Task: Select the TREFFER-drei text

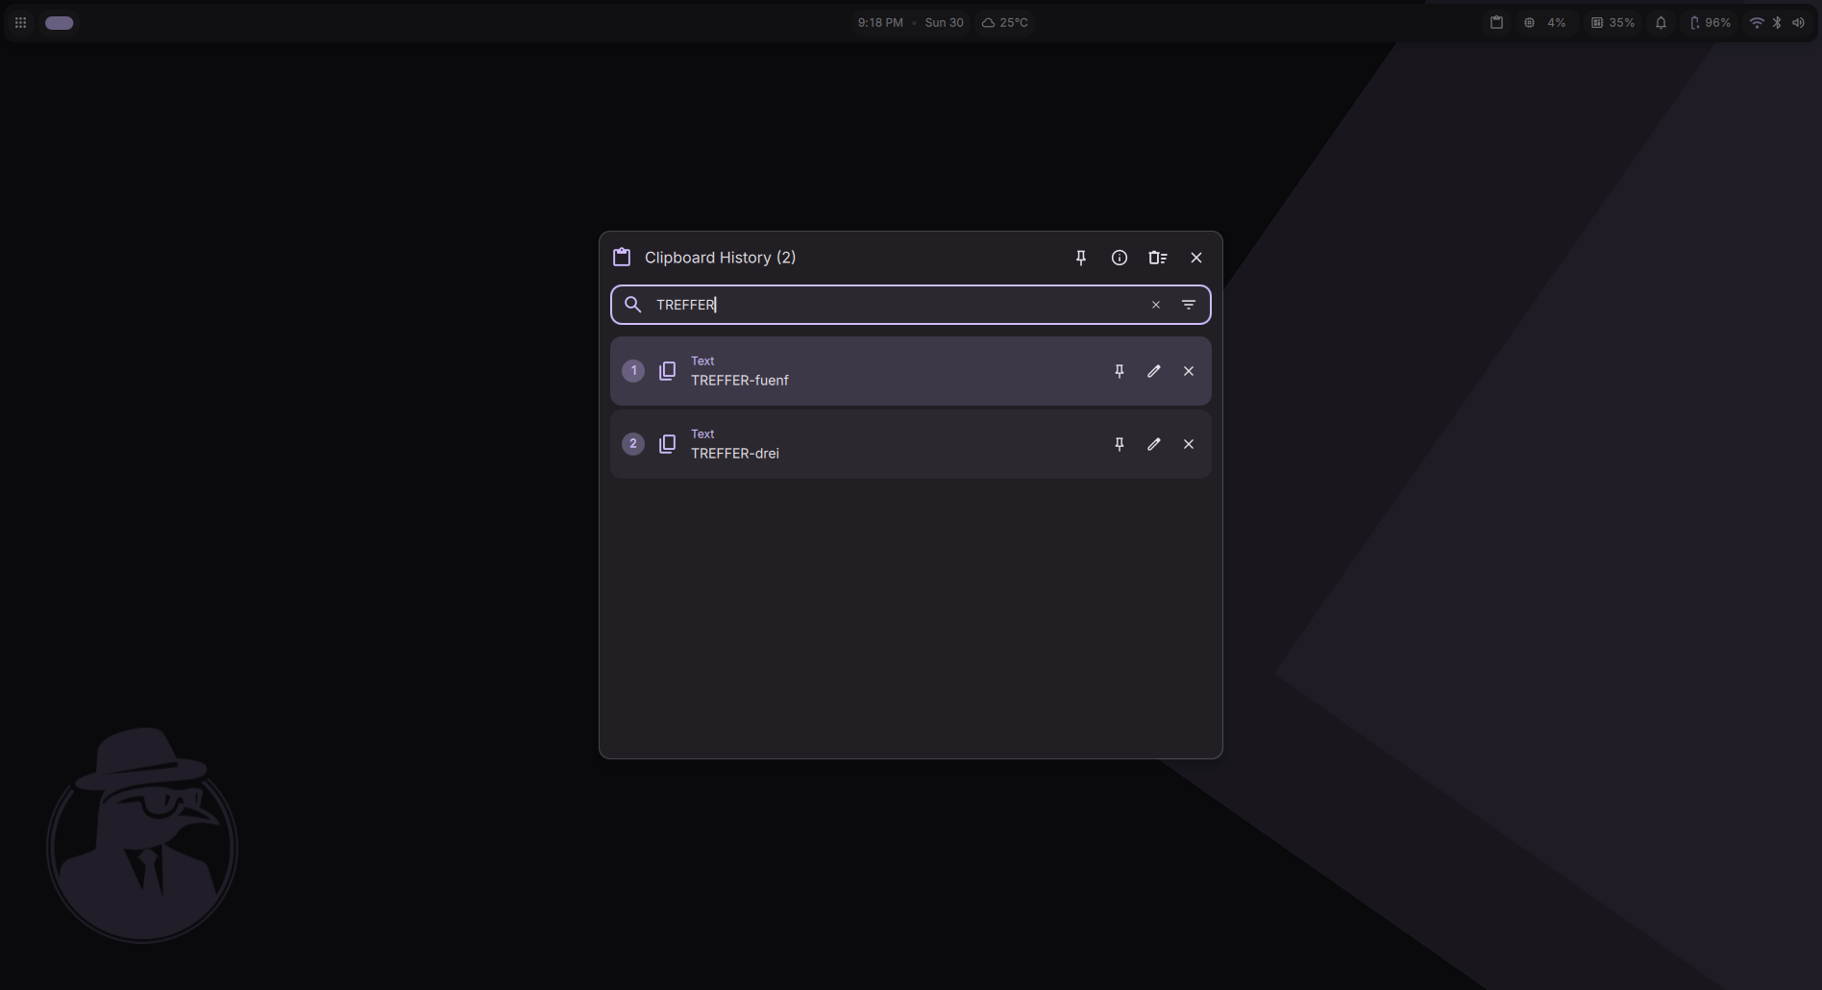Action: click(735, 454)
